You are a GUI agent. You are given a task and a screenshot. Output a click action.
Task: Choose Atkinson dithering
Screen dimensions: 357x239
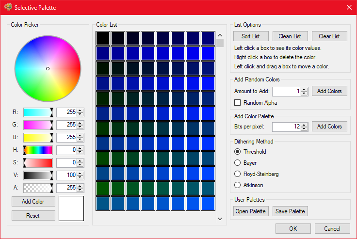click(x=238, y=185)
